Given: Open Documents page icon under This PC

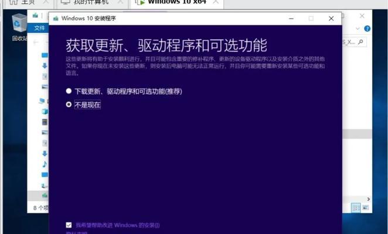Looking at the screenshot, I should [45, 143].
